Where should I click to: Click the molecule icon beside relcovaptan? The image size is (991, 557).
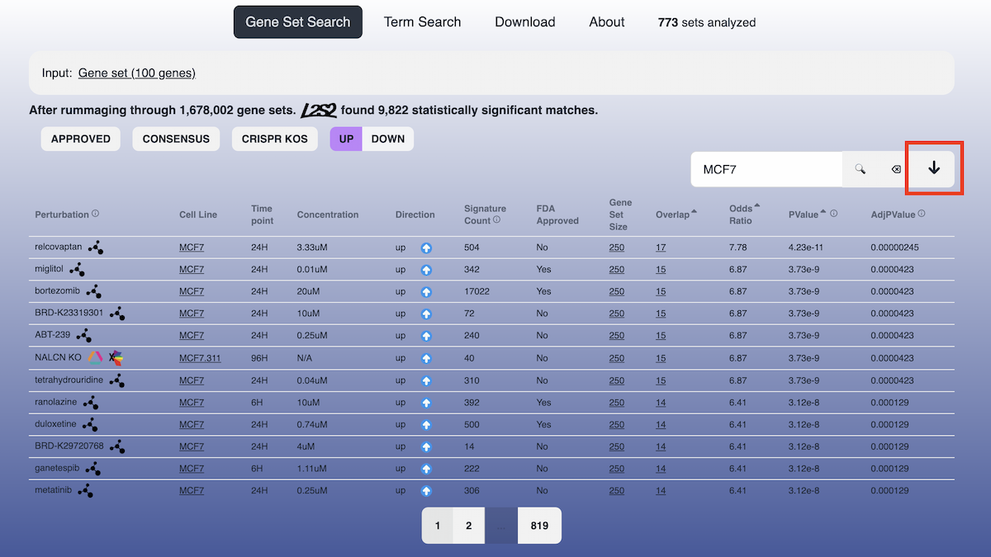(x=96, y=247)
